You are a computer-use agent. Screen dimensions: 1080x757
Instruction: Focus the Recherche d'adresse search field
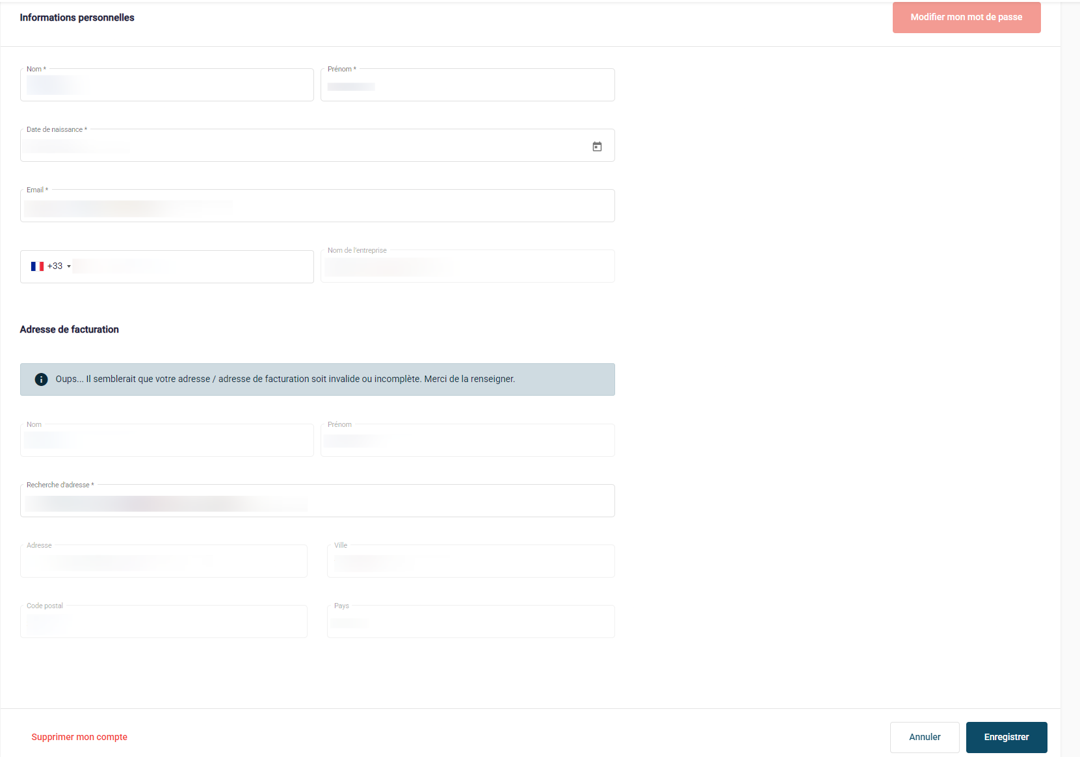click(317, 502)
